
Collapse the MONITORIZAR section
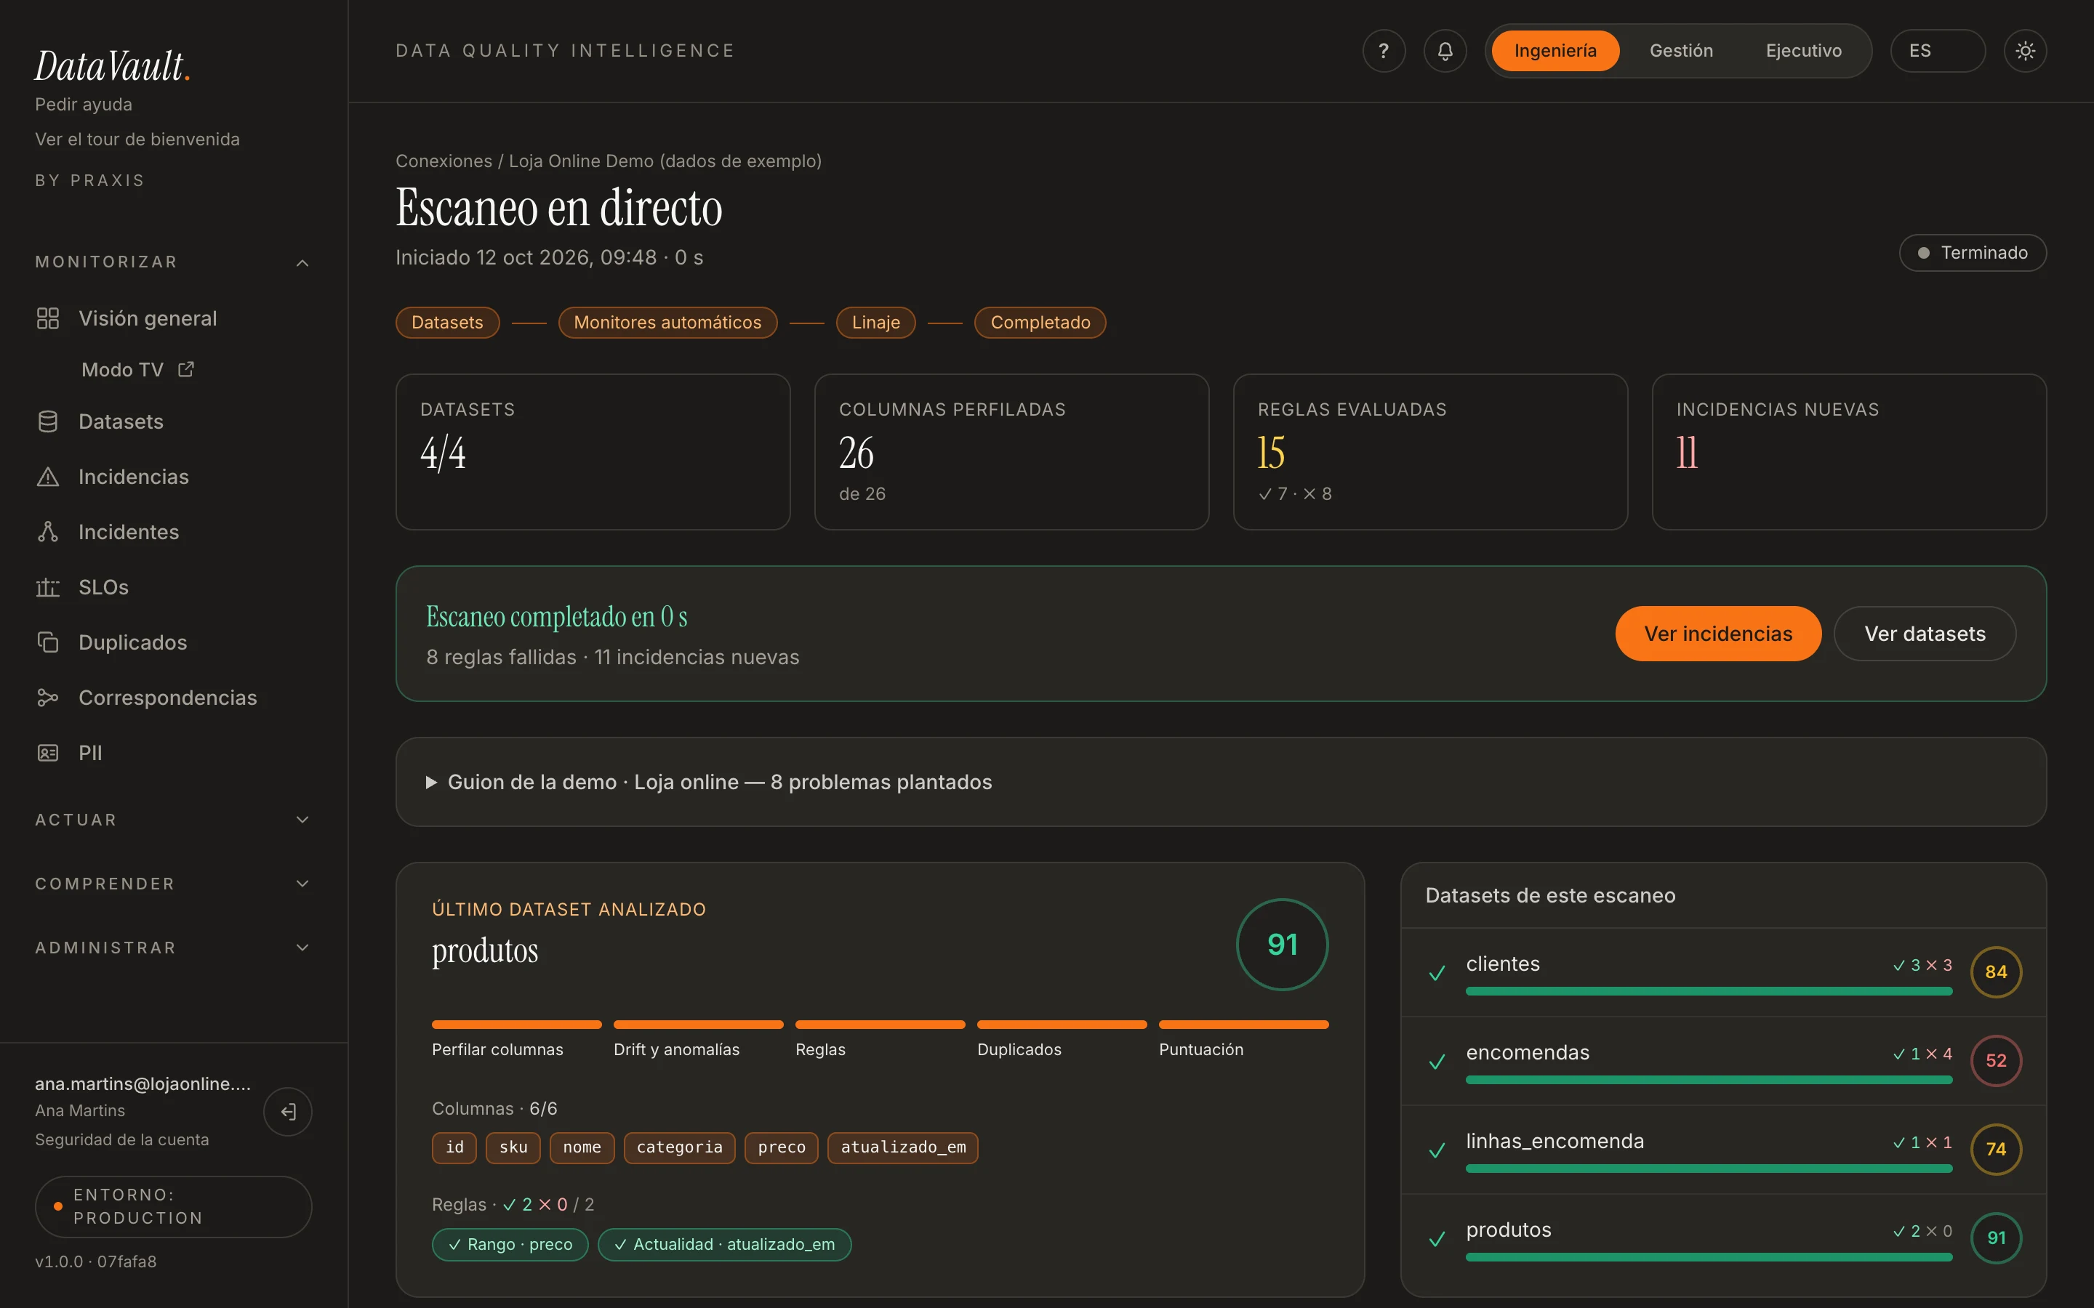(173, 262)
